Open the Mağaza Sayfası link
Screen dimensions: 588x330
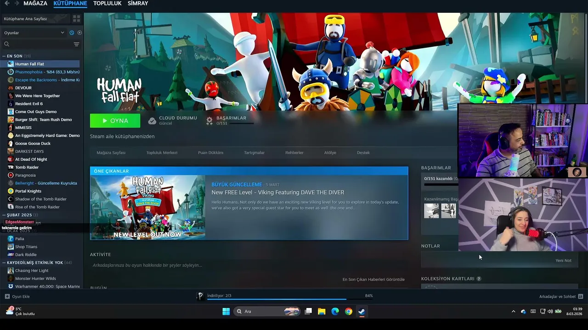[x=111, y=153]
